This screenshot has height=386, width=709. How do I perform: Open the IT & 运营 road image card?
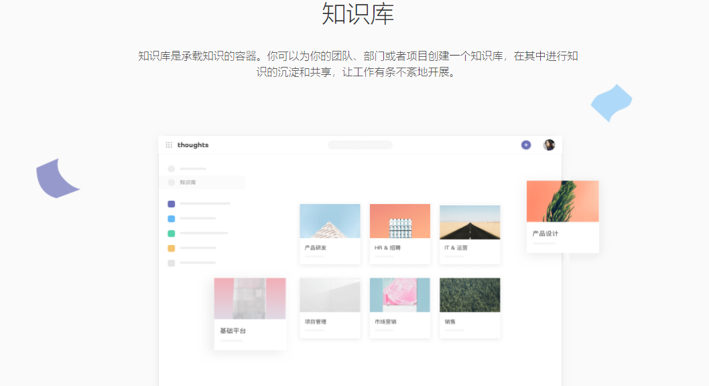click(470, 234)
